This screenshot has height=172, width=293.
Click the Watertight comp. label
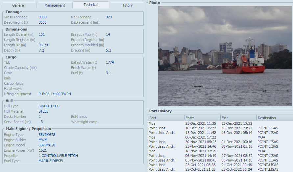pyautogui.click(x=85, y=122)
